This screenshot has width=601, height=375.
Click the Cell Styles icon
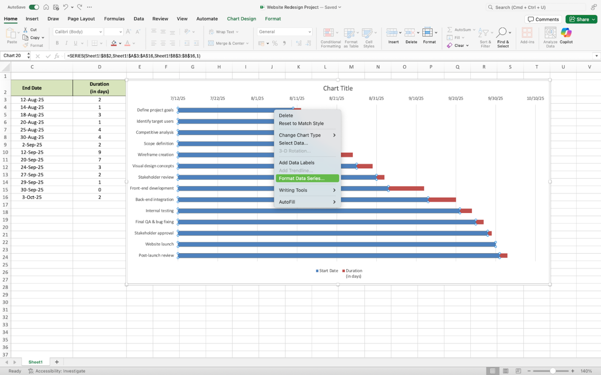368,37
